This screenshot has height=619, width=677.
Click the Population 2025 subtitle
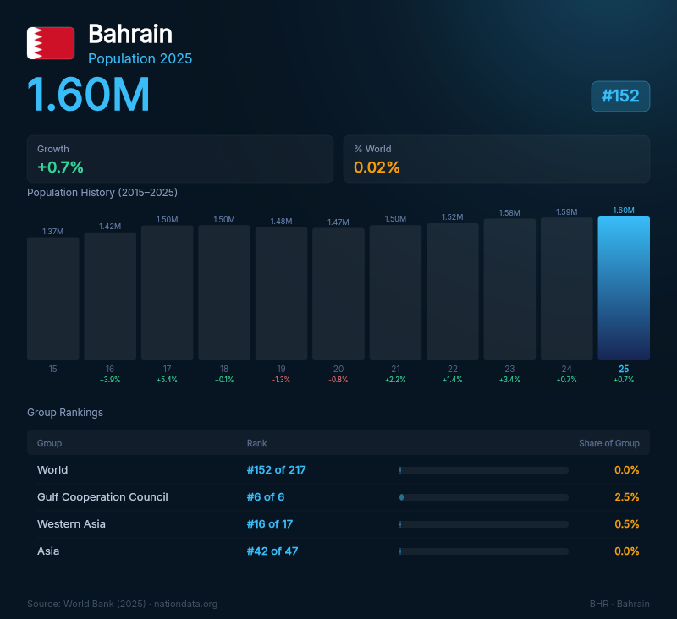(x=140, y=58)
